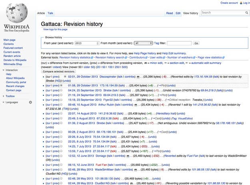This screenshot has height=185, width=250.
Task: Open Flyer22 user page link
Action: (108, 100)
